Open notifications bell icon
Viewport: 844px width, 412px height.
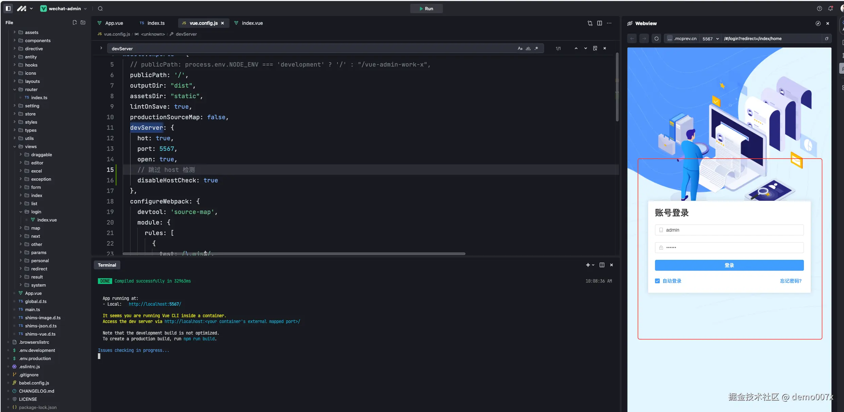pyautogui.click(x=830, y=8)
